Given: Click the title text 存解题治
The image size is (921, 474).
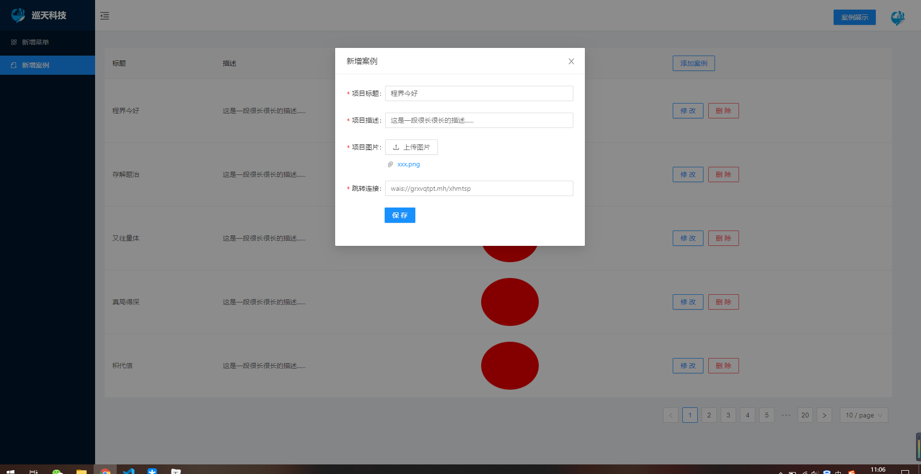Looking at the screenshot, I should tap(126, 174).
